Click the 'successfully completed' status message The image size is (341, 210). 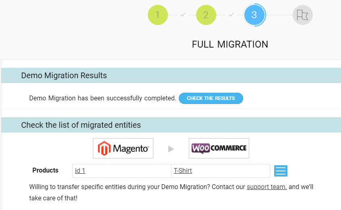103,98
